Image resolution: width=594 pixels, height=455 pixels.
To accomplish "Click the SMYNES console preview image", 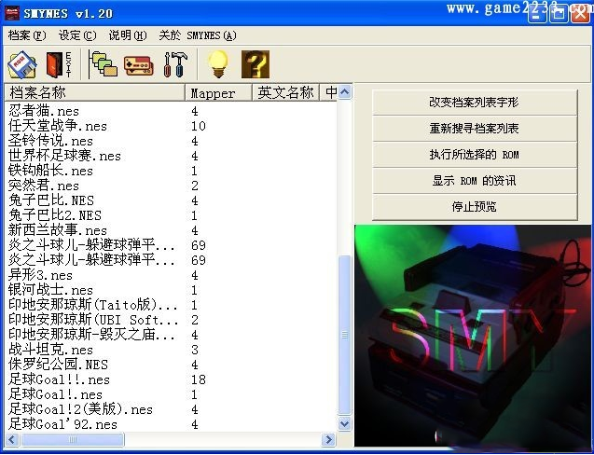I will pyautogui.click(x=473, y=336).
